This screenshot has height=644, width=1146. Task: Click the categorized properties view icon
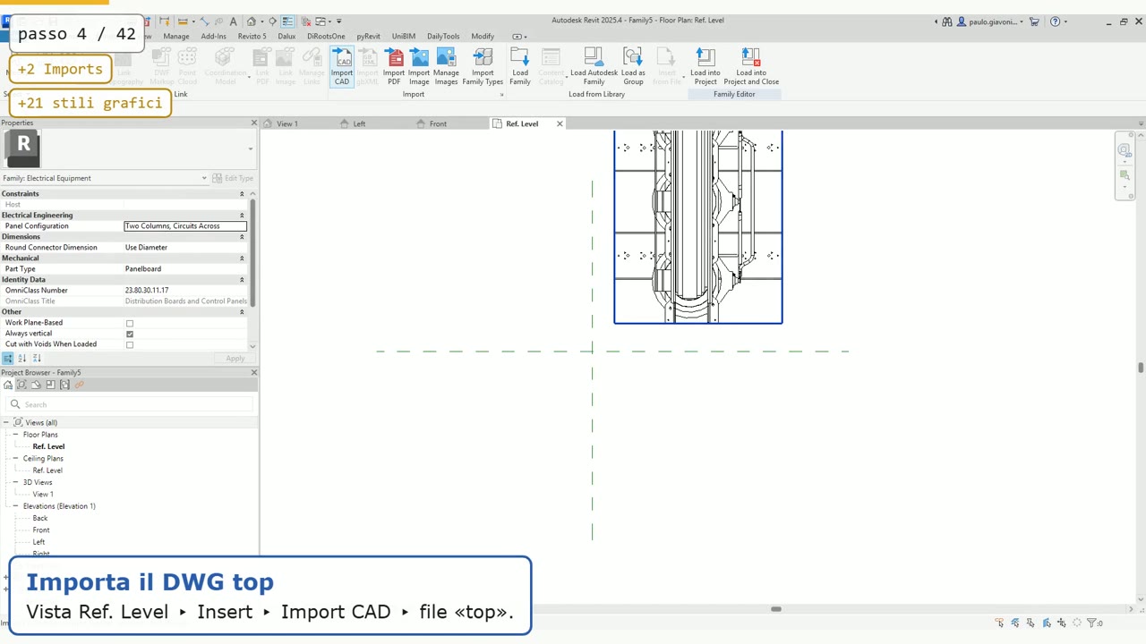coord(8,358)
